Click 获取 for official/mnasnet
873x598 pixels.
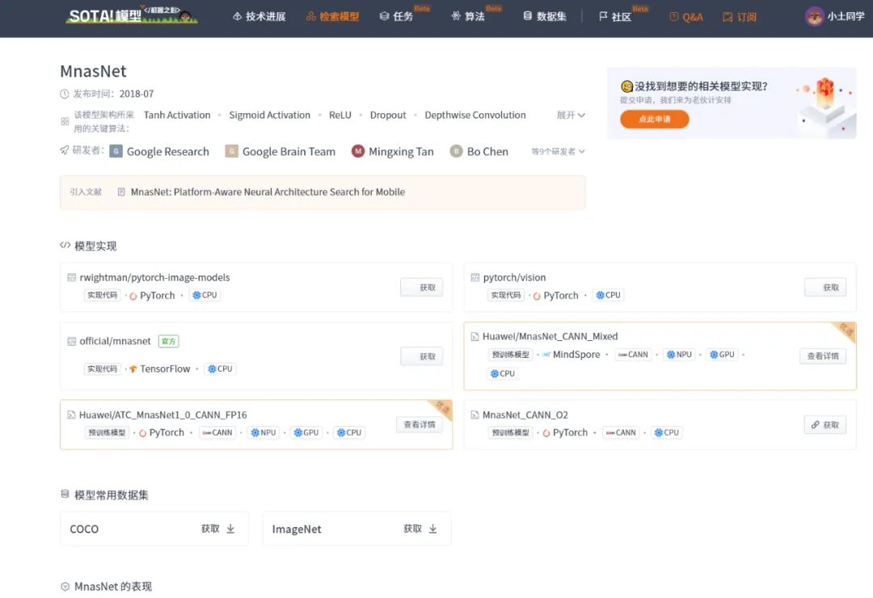[421, 356]
